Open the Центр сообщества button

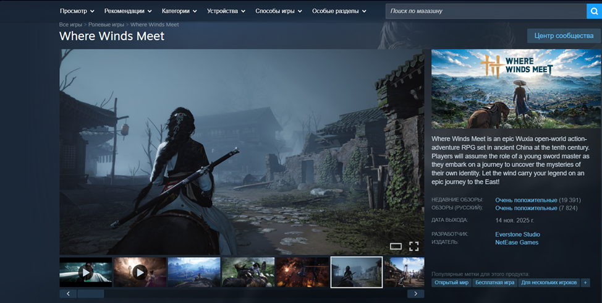pyautogui.click(x=564, y=36)
